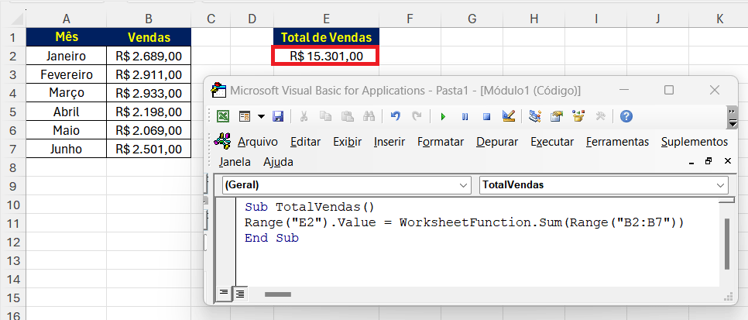748x320 pixels.
Task: Click the View Microsoft Excel icon
Action: click(222, 116)
